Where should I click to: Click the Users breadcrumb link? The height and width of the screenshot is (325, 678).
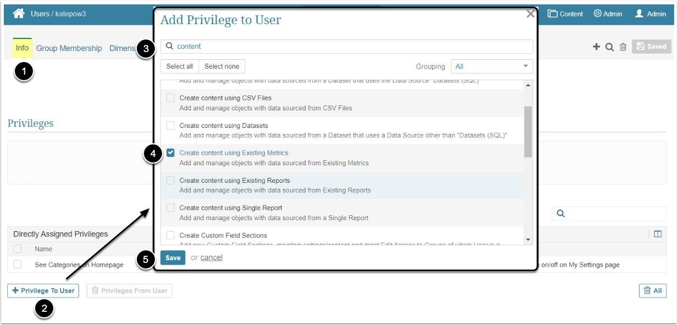click(40, 14)
